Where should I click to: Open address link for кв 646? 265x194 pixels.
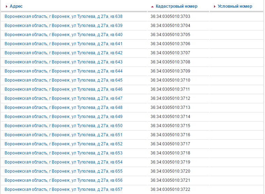pos(64,89)
